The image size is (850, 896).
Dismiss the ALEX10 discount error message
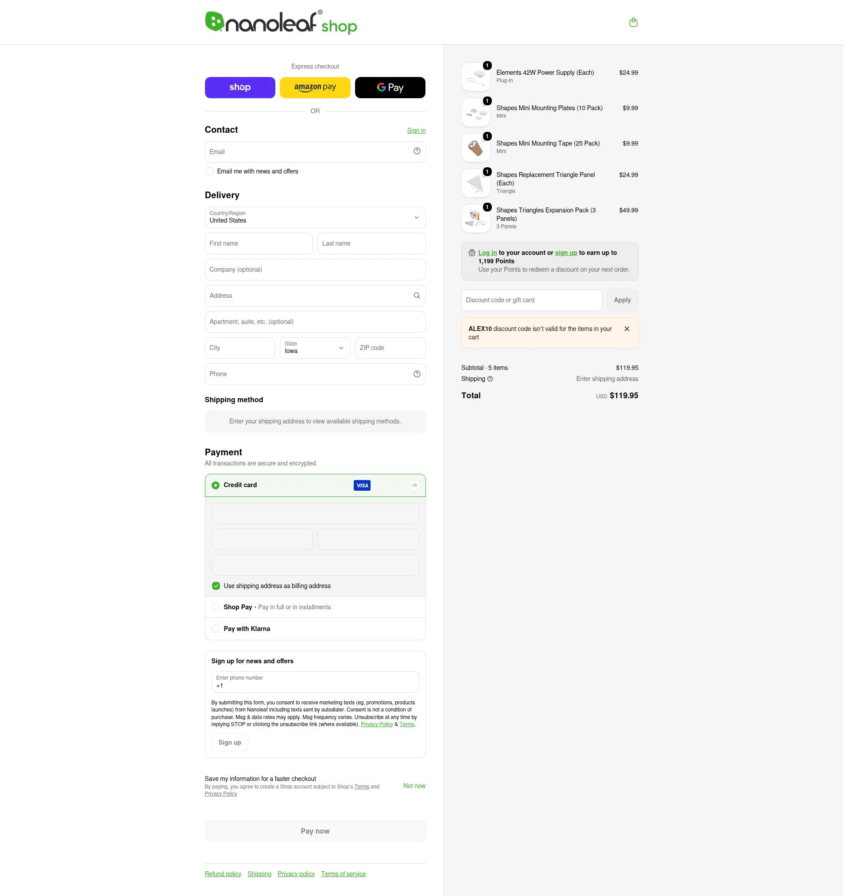(x=632, y=331)
